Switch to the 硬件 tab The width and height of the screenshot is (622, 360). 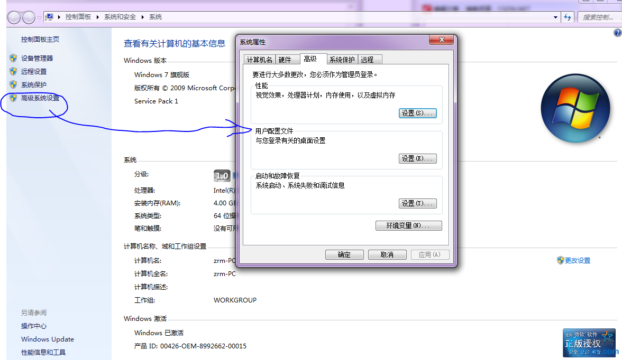tap(287, 60)
